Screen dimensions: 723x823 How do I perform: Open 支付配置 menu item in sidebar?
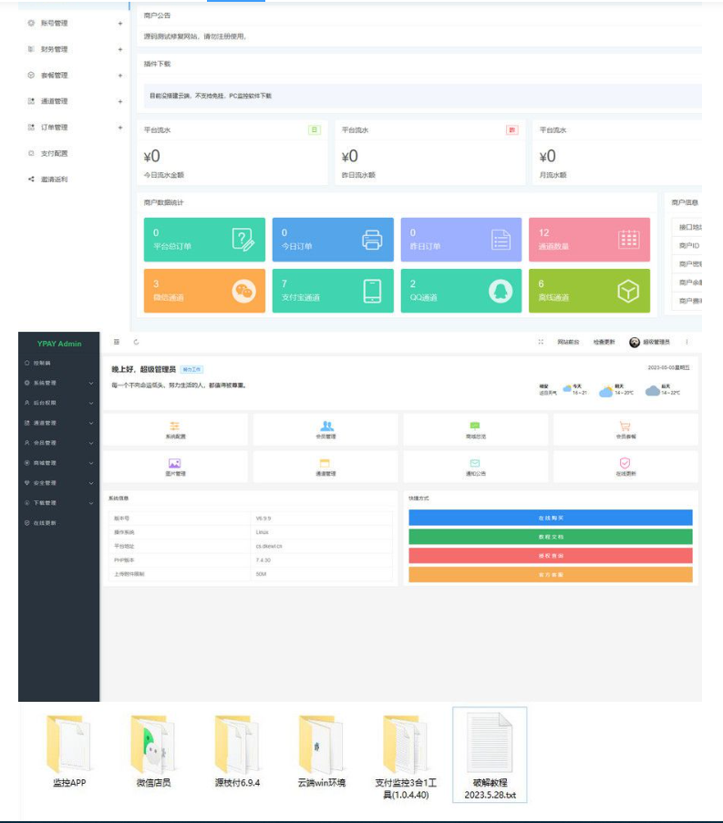point(54,153)
